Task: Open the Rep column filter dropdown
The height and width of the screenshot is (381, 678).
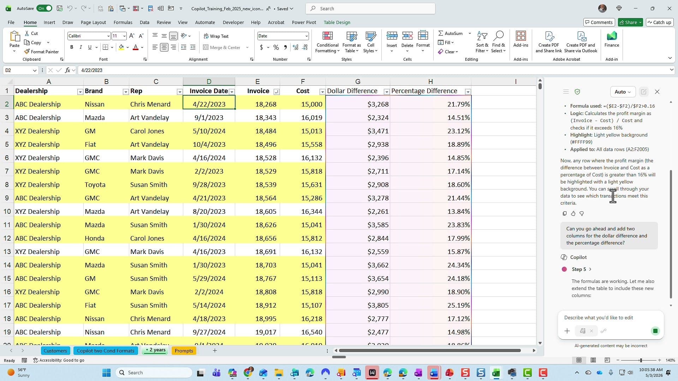Action: click(x=179, y=92)
